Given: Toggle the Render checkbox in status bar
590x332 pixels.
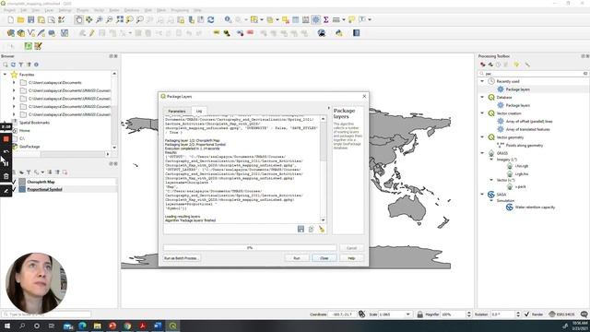Looking at the screenshot, I should [526, 314].
